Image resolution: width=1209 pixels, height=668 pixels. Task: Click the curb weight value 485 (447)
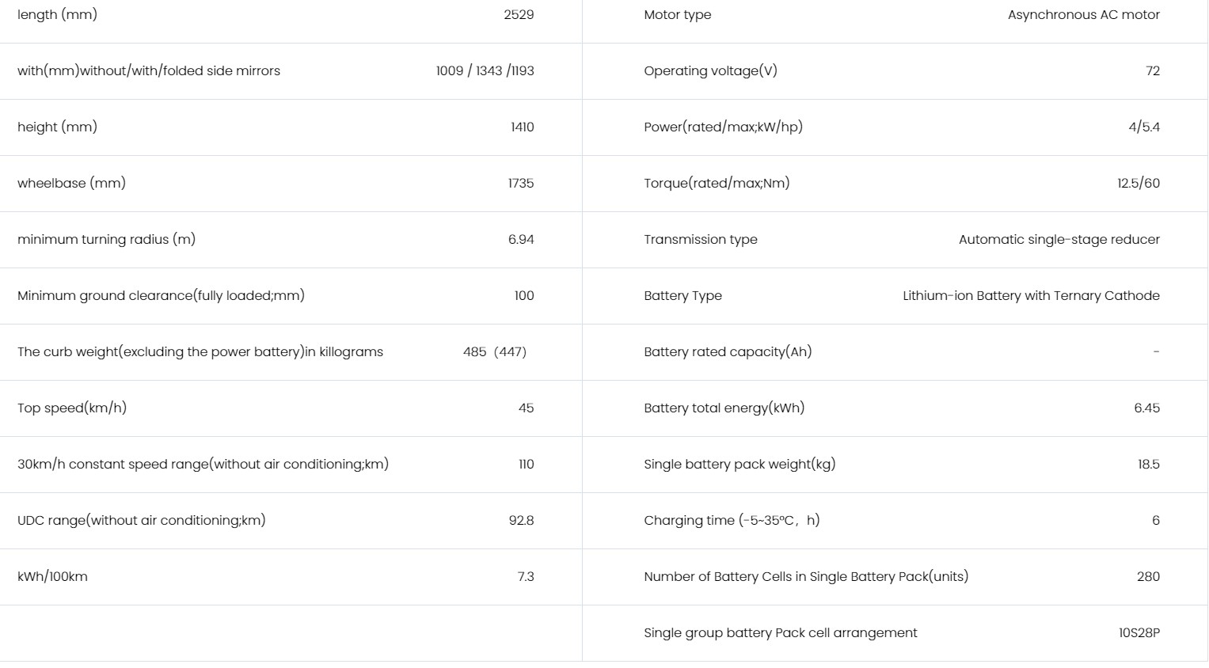pos(495,352)
